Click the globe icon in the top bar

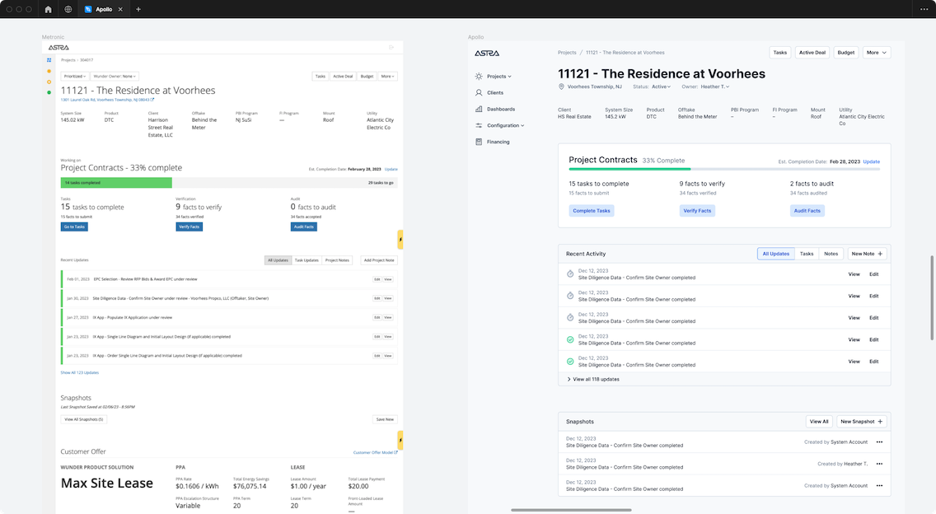click(68, 9)
